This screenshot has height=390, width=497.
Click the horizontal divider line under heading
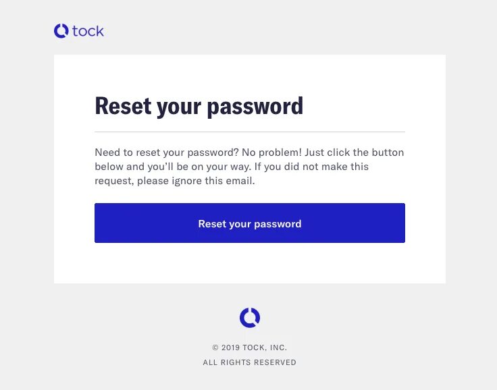[x=250, y=132]
